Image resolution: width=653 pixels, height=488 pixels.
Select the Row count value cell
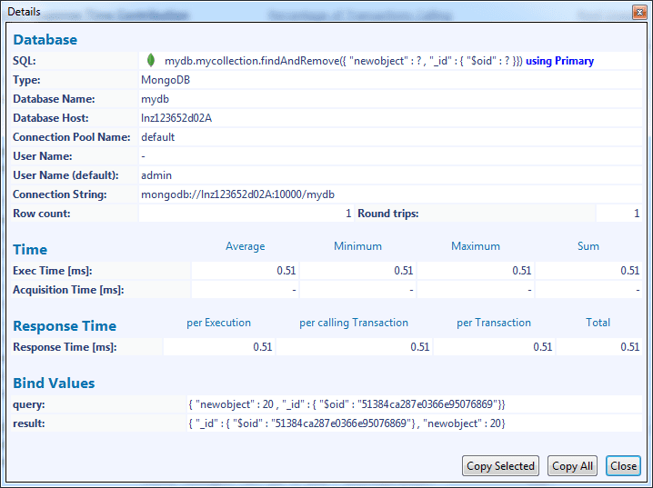(x=246, y=214)
